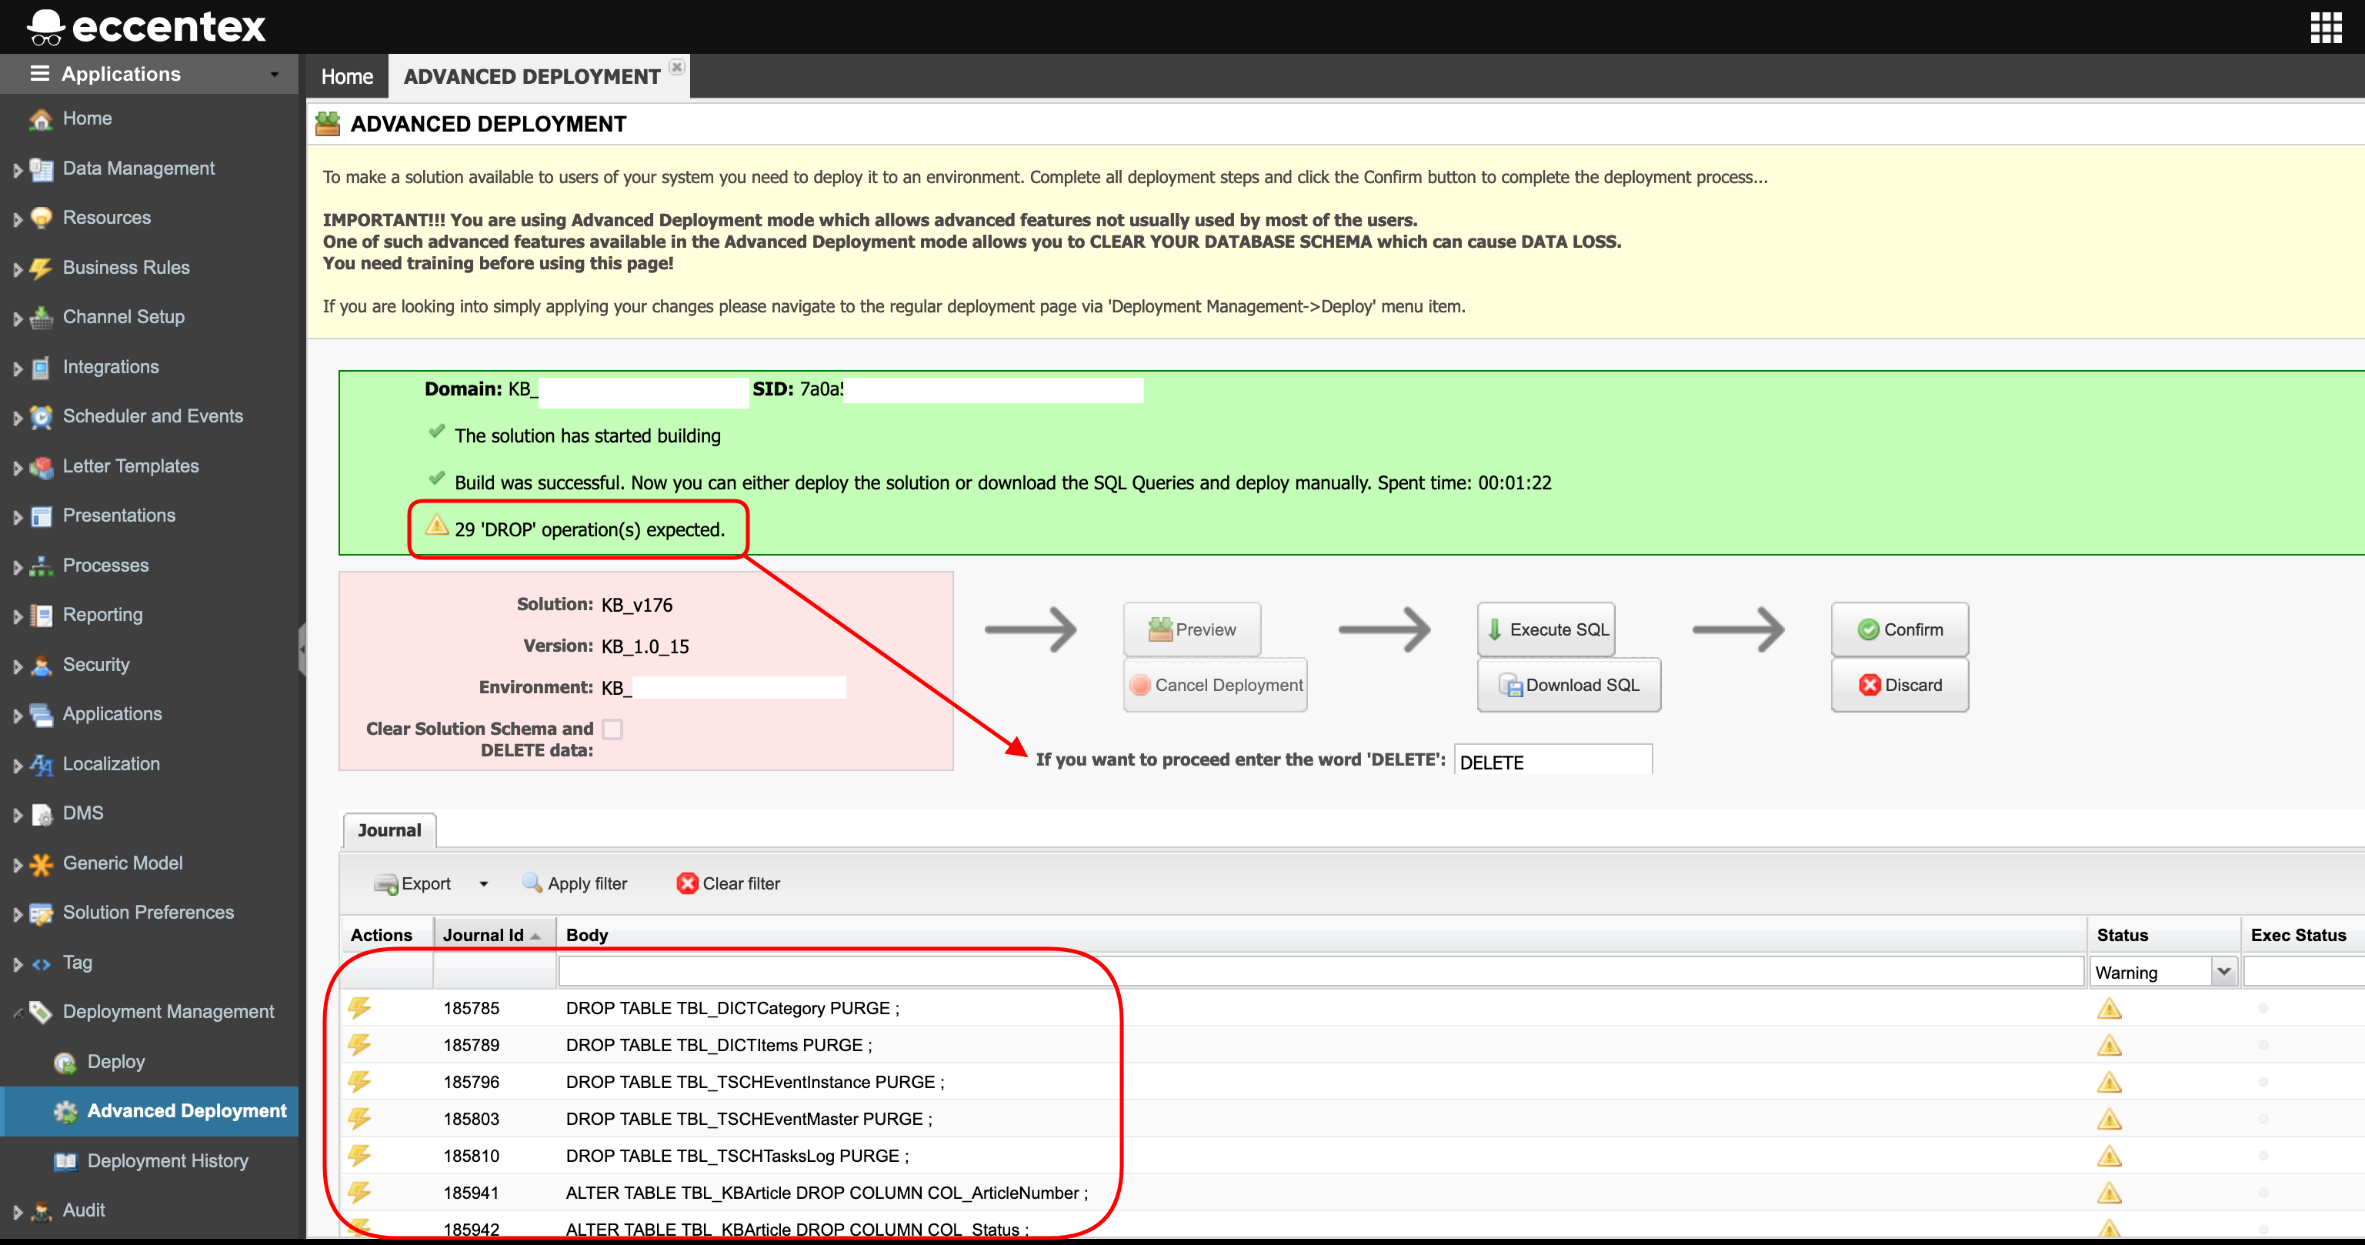This screenshot has width=2365, height=1245.
Task: Click the Presentations icon
Action: (x=41, y=516)
